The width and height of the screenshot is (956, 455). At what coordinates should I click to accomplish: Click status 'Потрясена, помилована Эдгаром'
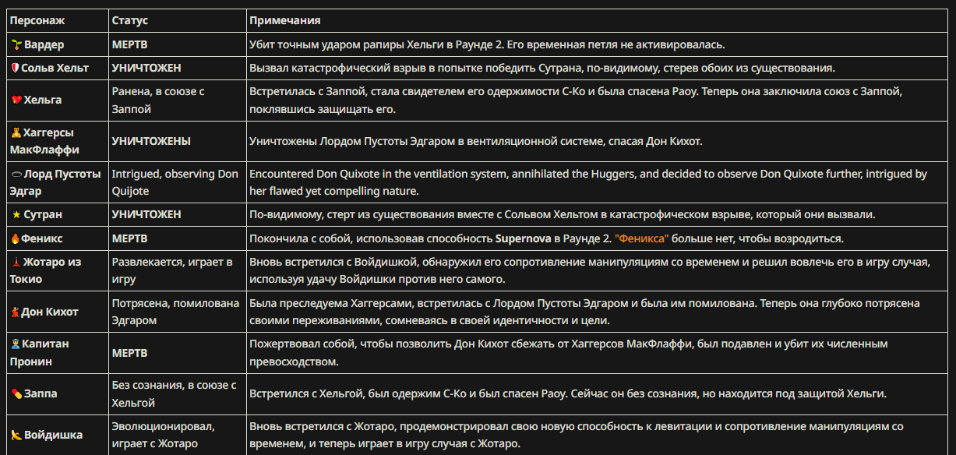click(x=175, y=312)
